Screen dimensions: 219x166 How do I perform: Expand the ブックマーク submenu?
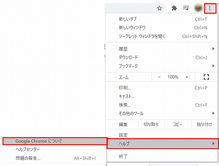162,66
